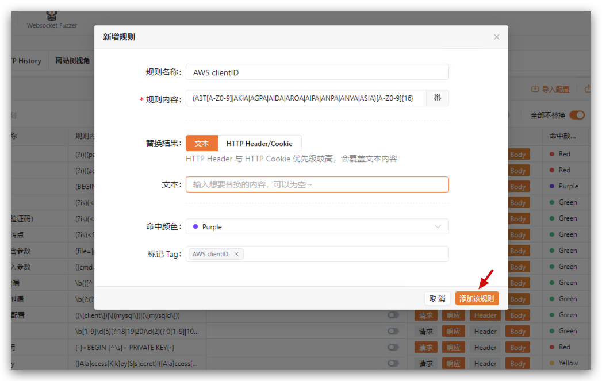
Task: Click the 规则名称 field containing AWS clientID
Action: pyautogui.click(x=317, y=72)
